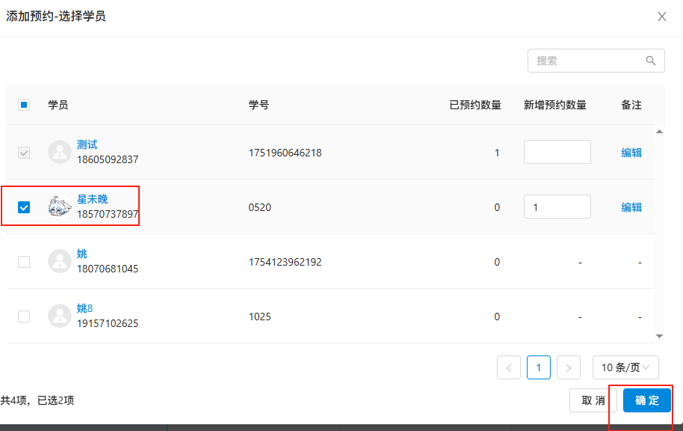Go to previous page arrow
This screenshot has height=431, width=683.
coord(509,367)
